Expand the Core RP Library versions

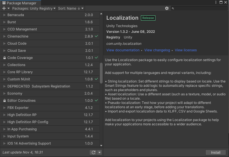coord(4,72)
